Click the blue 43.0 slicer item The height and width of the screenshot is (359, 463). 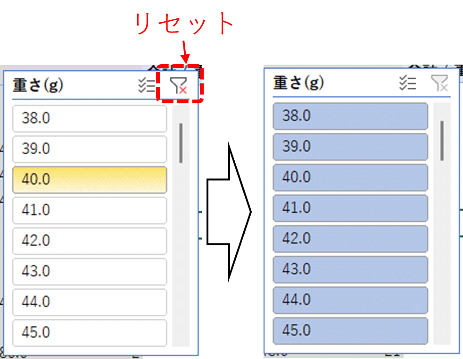click(350, 269)
